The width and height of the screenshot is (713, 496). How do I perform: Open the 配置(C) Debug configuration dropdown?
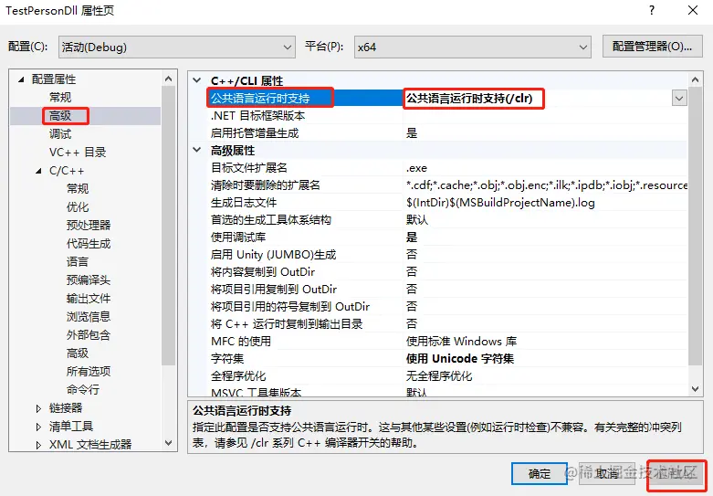click(x=177, y=47)
